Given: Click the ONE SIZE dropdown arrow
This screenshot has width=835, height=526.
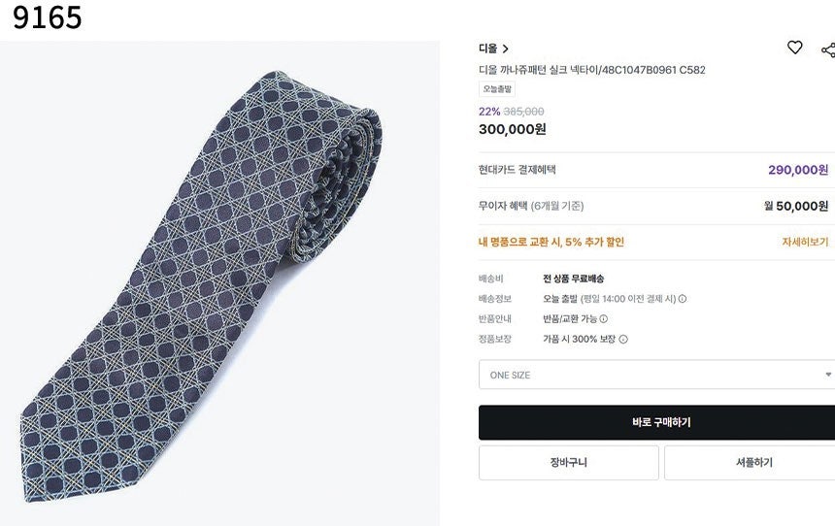Looking at the screenshot, I should click(827, 375).
